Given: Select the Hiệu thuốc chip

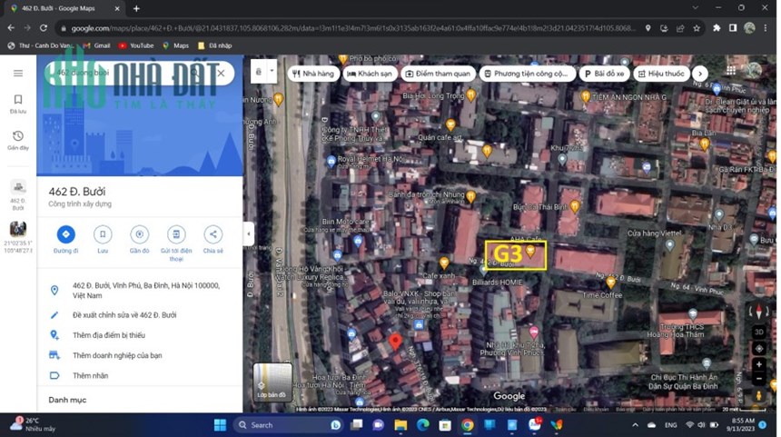Looking at the screenshot, I should pyautogui.click(x=661, y=74).
